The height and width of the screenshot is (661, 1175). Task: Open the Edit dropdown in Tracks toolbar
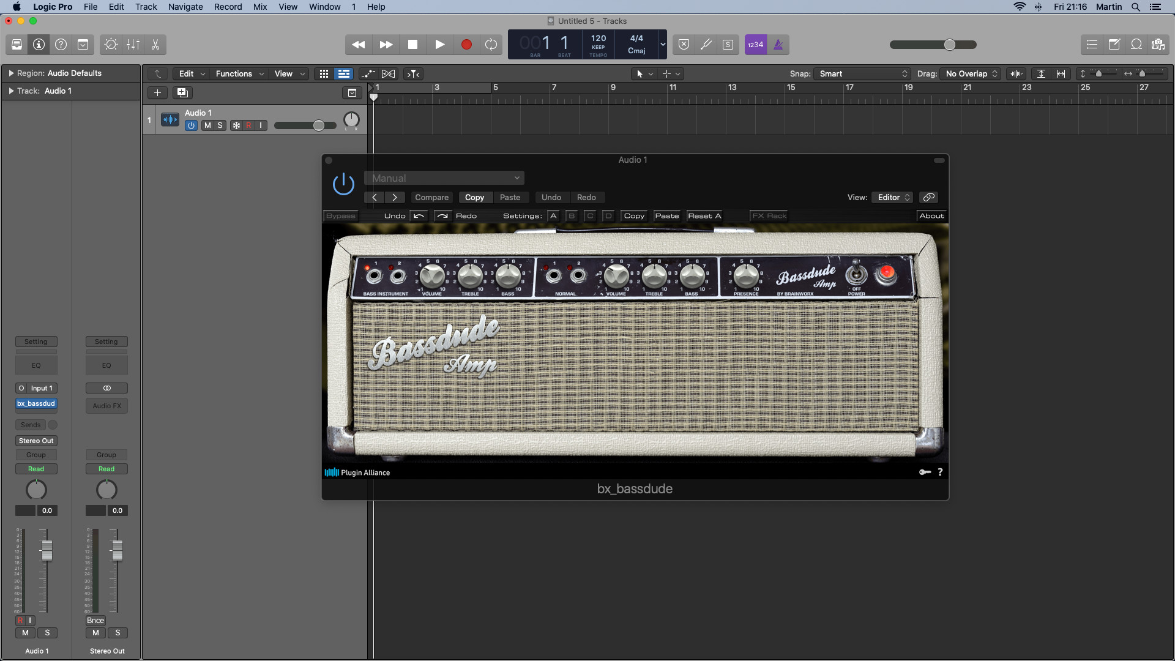tap(192, 73)
